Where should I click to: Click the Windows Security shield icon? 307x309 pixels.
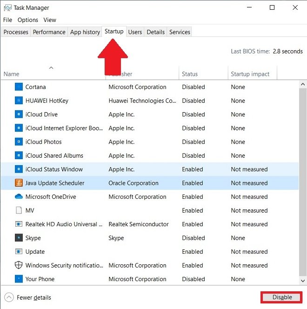19,265
